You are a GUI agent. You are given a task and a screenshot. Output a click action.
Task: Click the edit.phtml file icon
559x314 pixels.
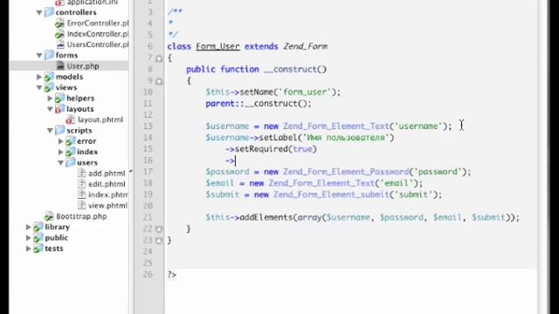pyautogui.click(x=82, y=184)
